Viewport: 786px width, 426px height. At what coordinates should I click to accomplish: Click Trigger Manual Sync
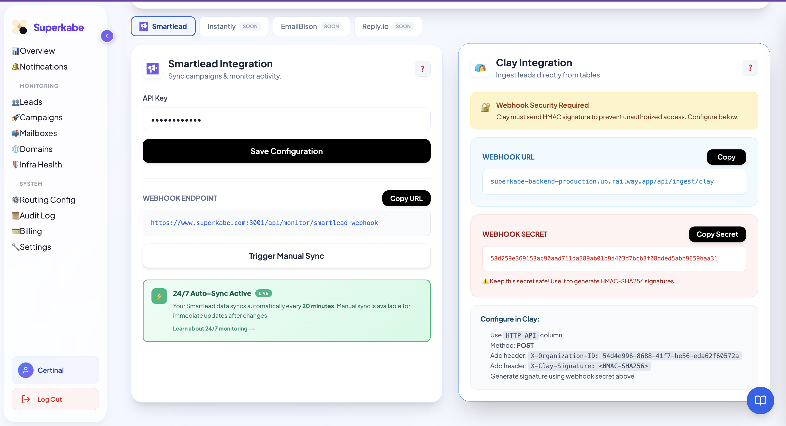[286, 256]
